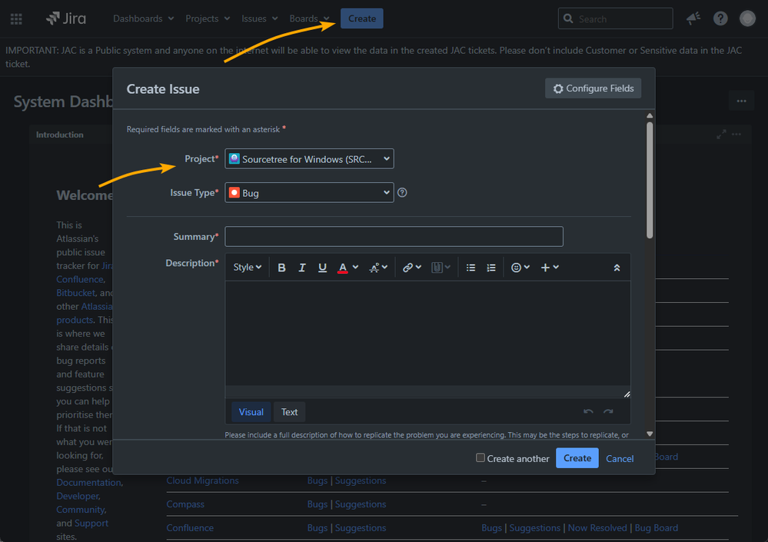Open the help question mark icon
This screenshot has height=542, width=768.
coord(720,18)
